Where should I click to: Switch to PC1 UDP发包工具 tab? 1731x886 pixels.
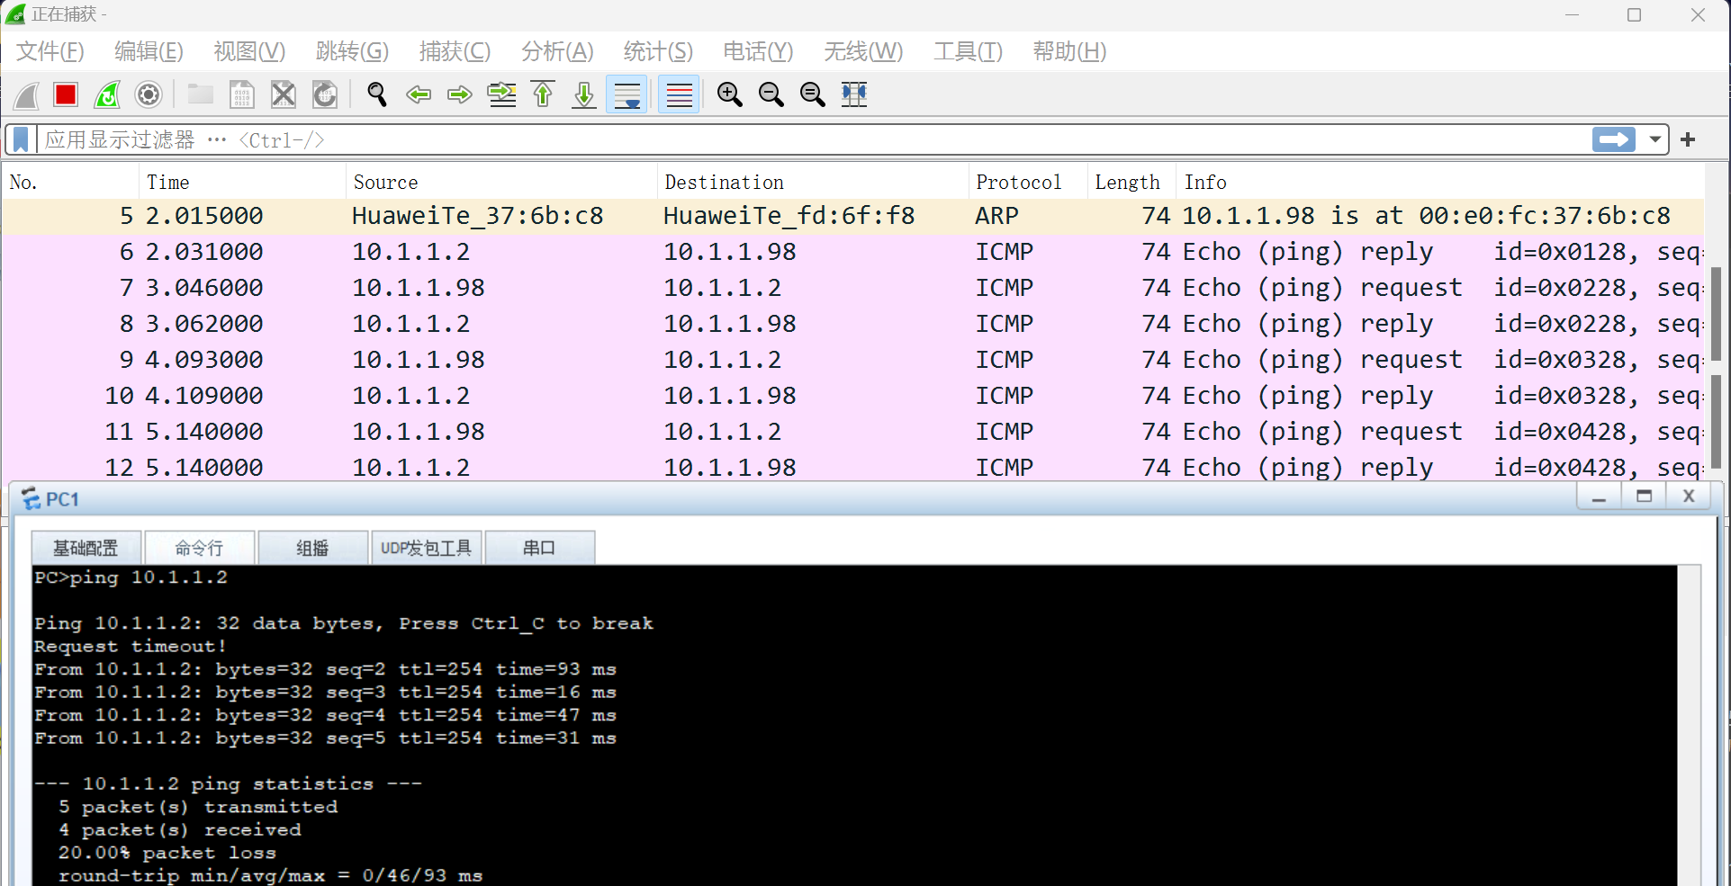pos(426,548)
